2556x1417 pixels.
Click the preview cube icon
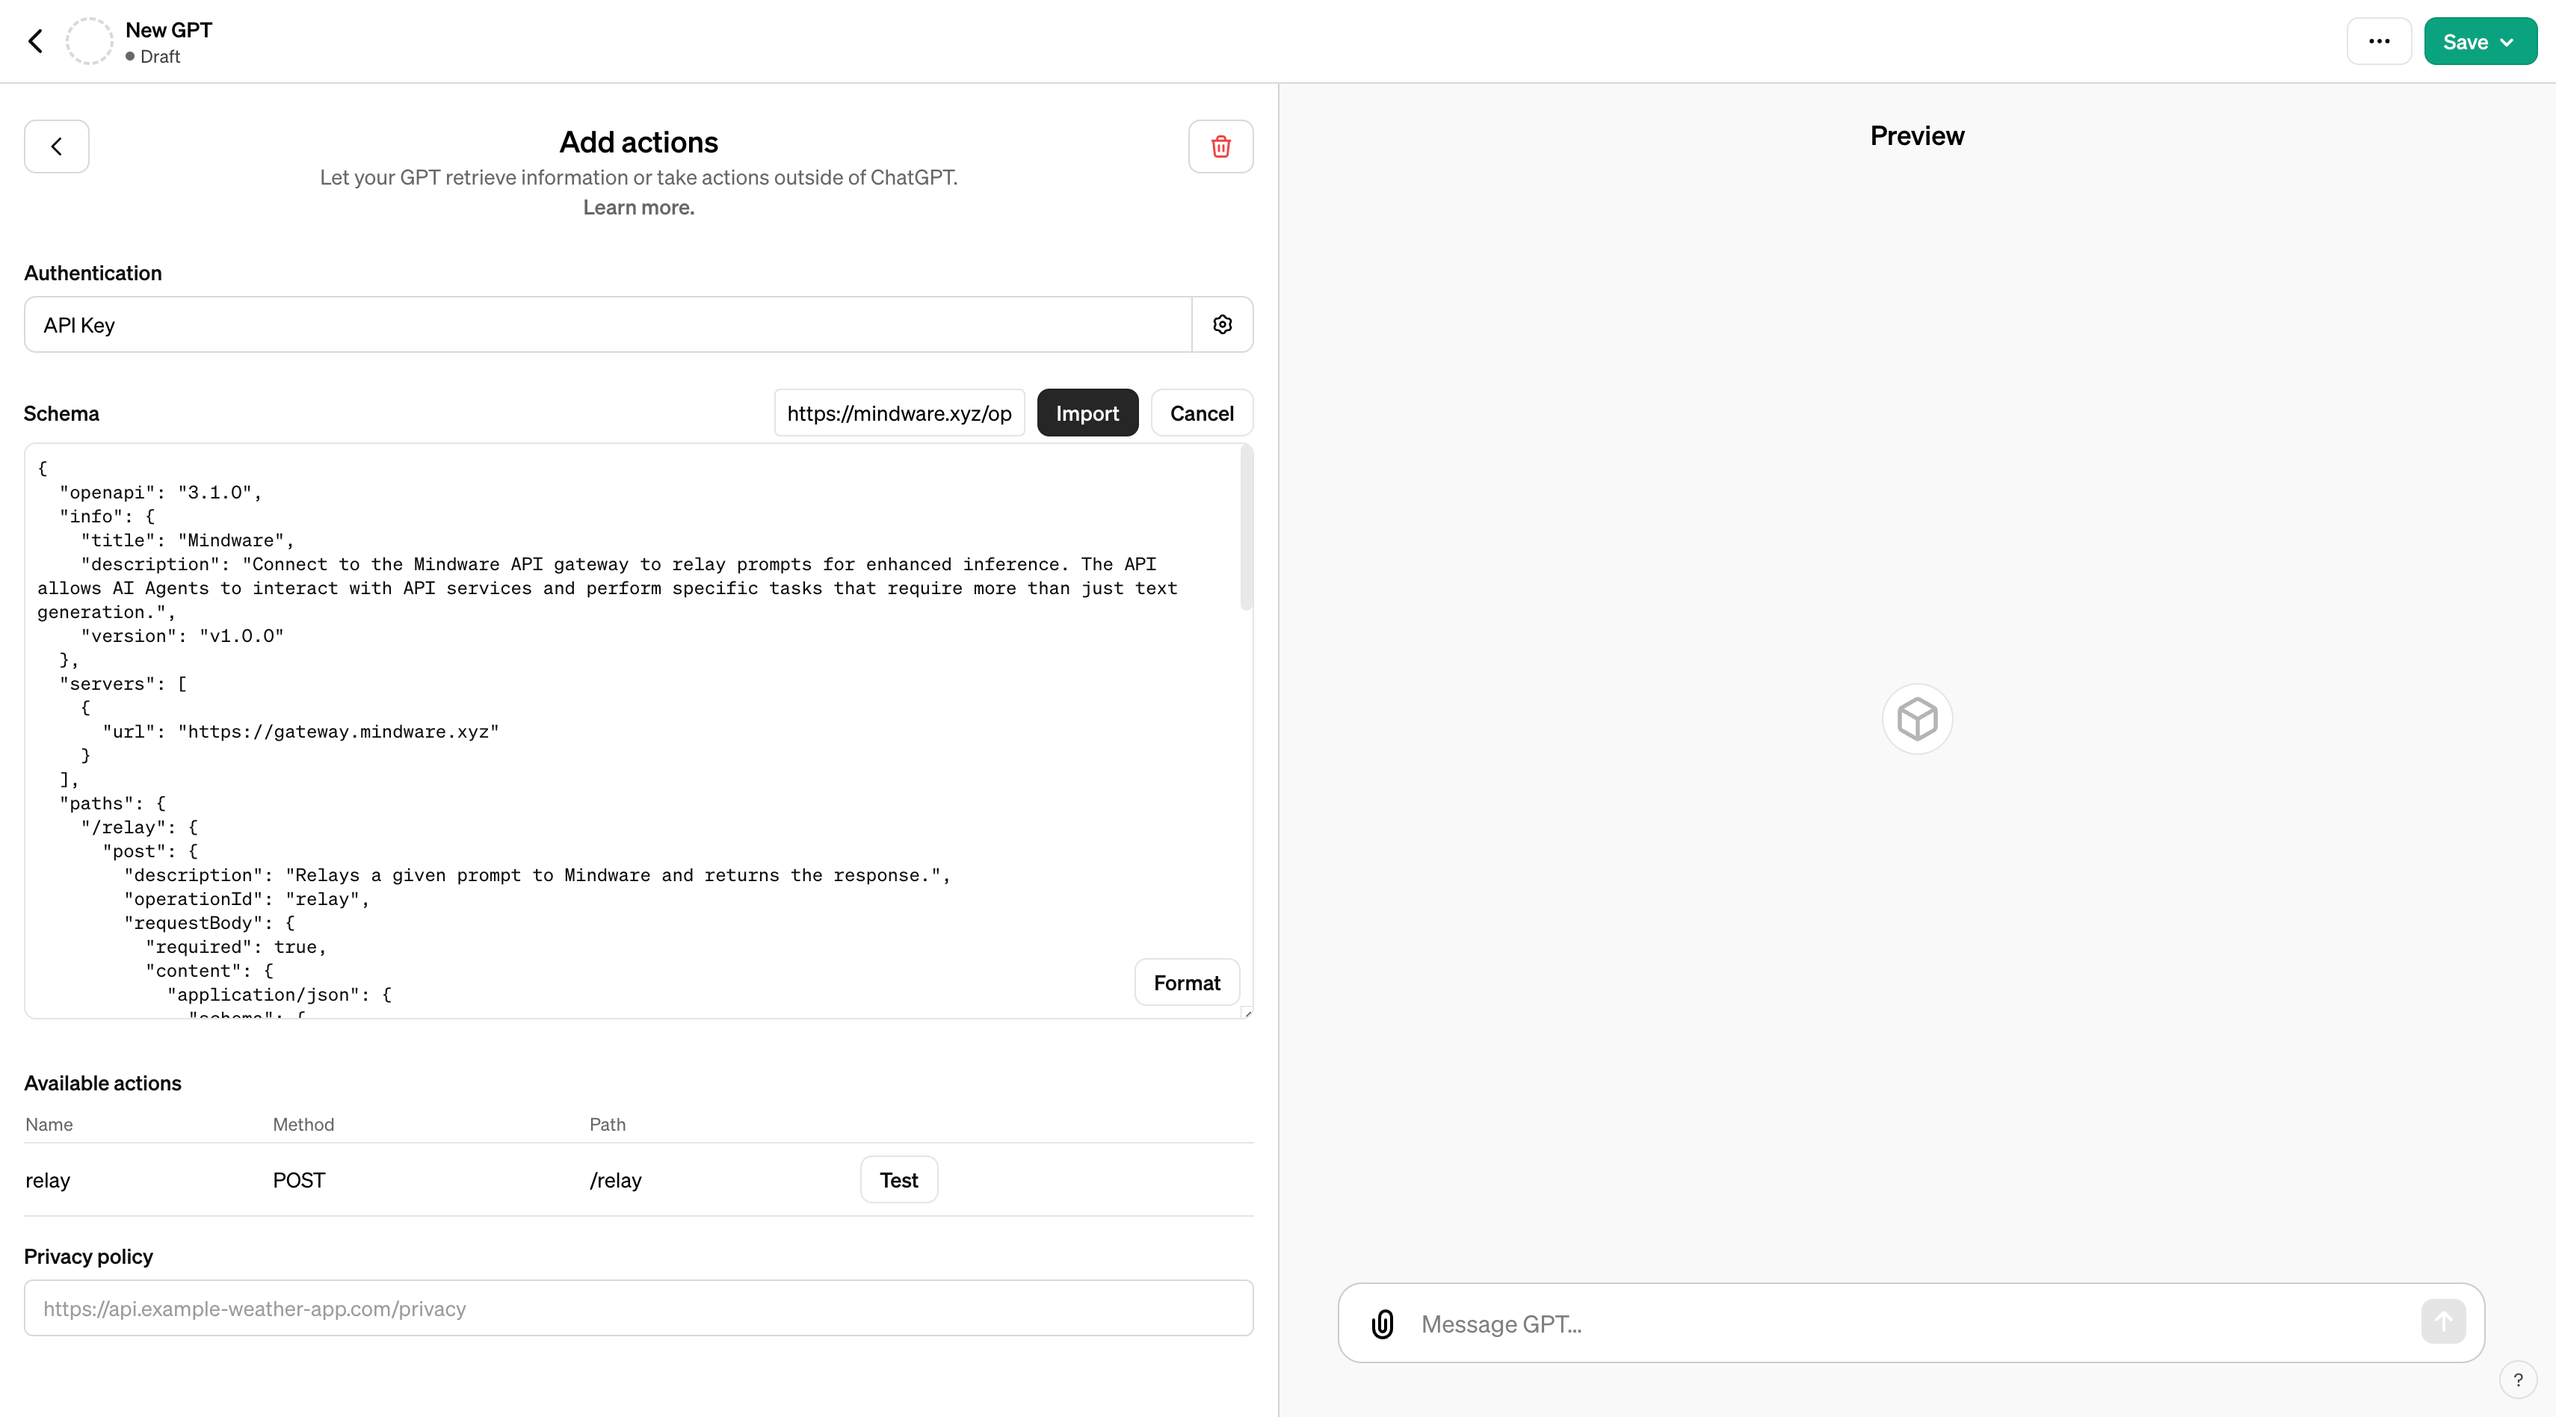1917,720
